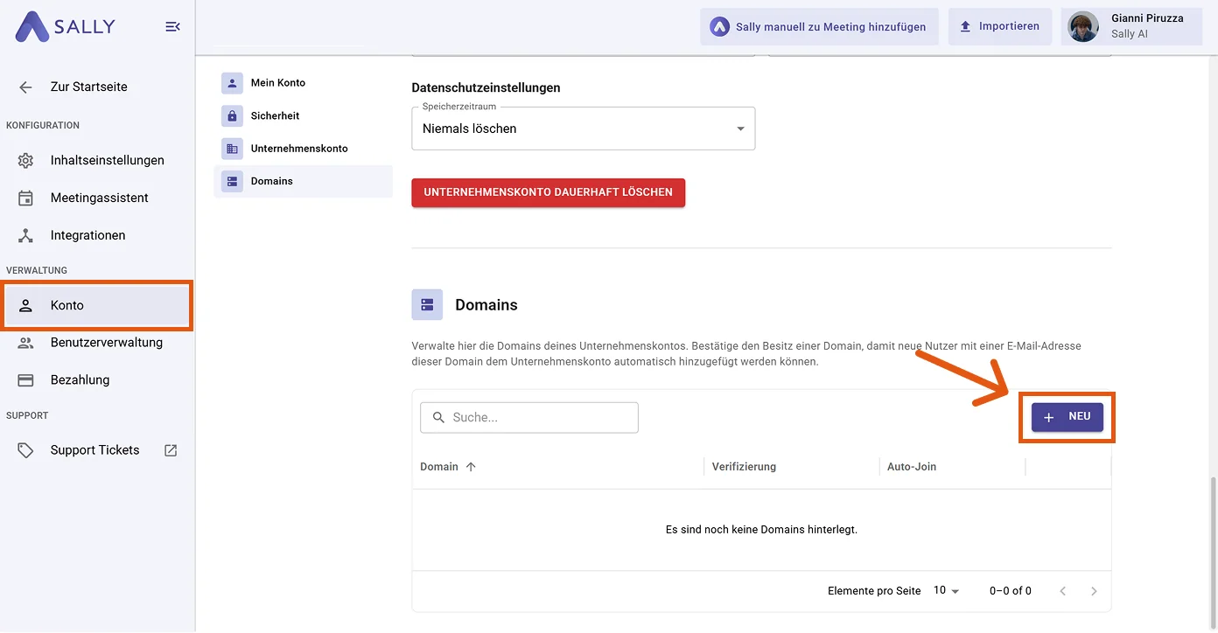
Task: Click the Meetingassistent calendar icon
Action: (x=25, y=198)
